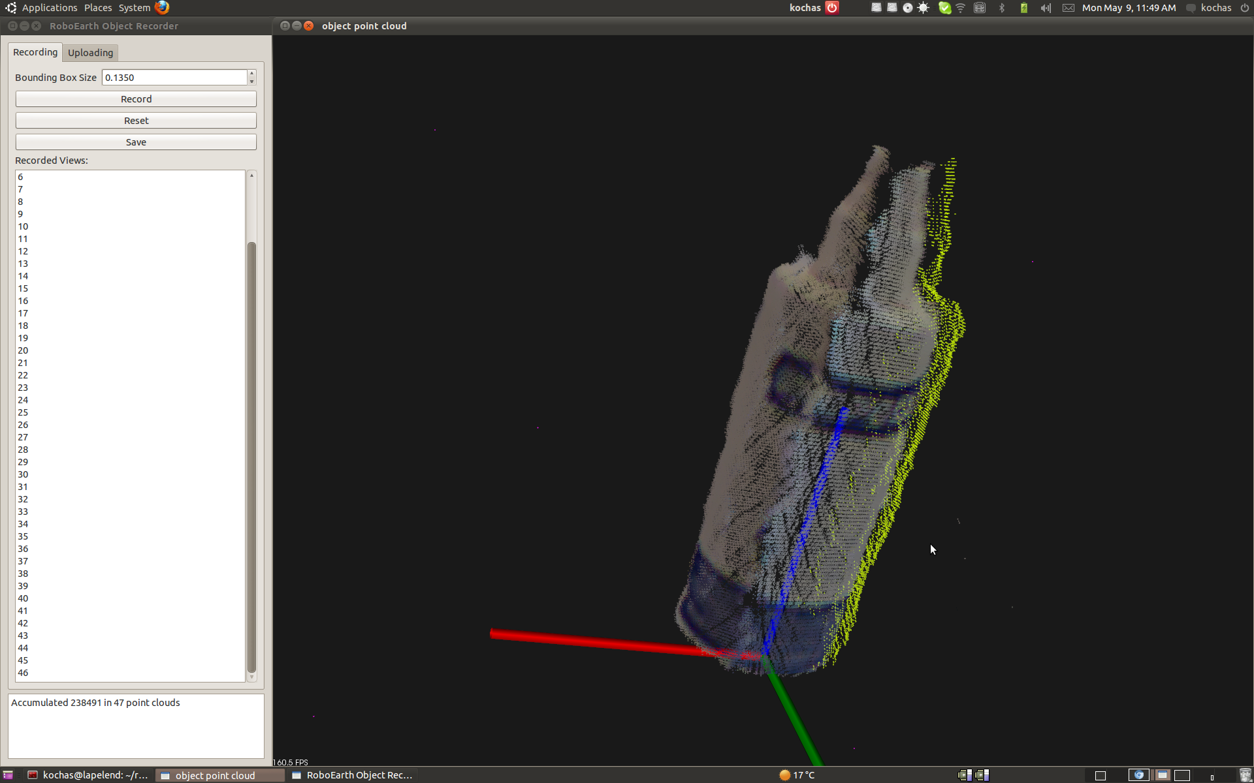Click the accumulated point clouds status text
This screenshot has width=1254, height=783.
[x=95, y=703]
